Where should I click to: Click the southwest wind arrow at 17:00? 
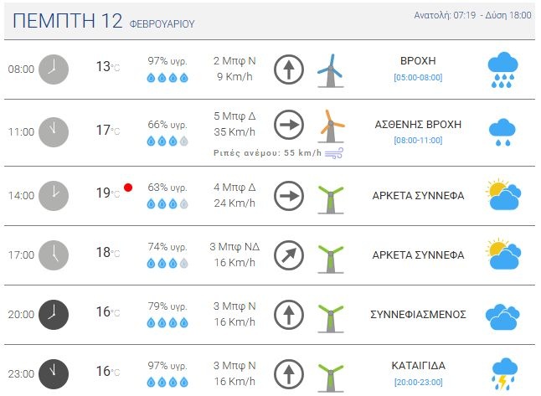click(x=289, y=255)
